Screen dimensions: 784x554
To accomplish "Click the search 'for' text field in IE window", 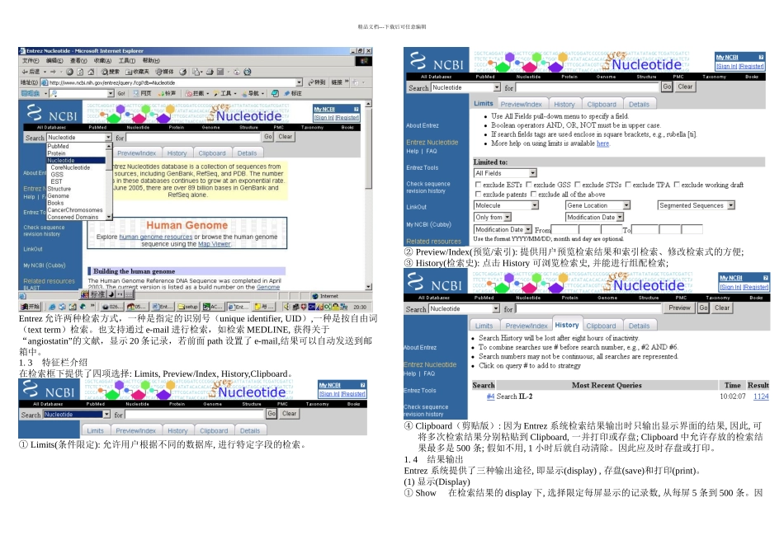I will point(193,138).
